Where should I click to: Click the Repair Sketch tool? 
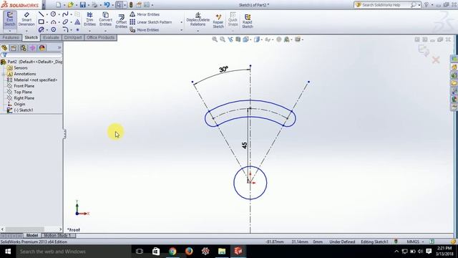click(x=218, y=21)
